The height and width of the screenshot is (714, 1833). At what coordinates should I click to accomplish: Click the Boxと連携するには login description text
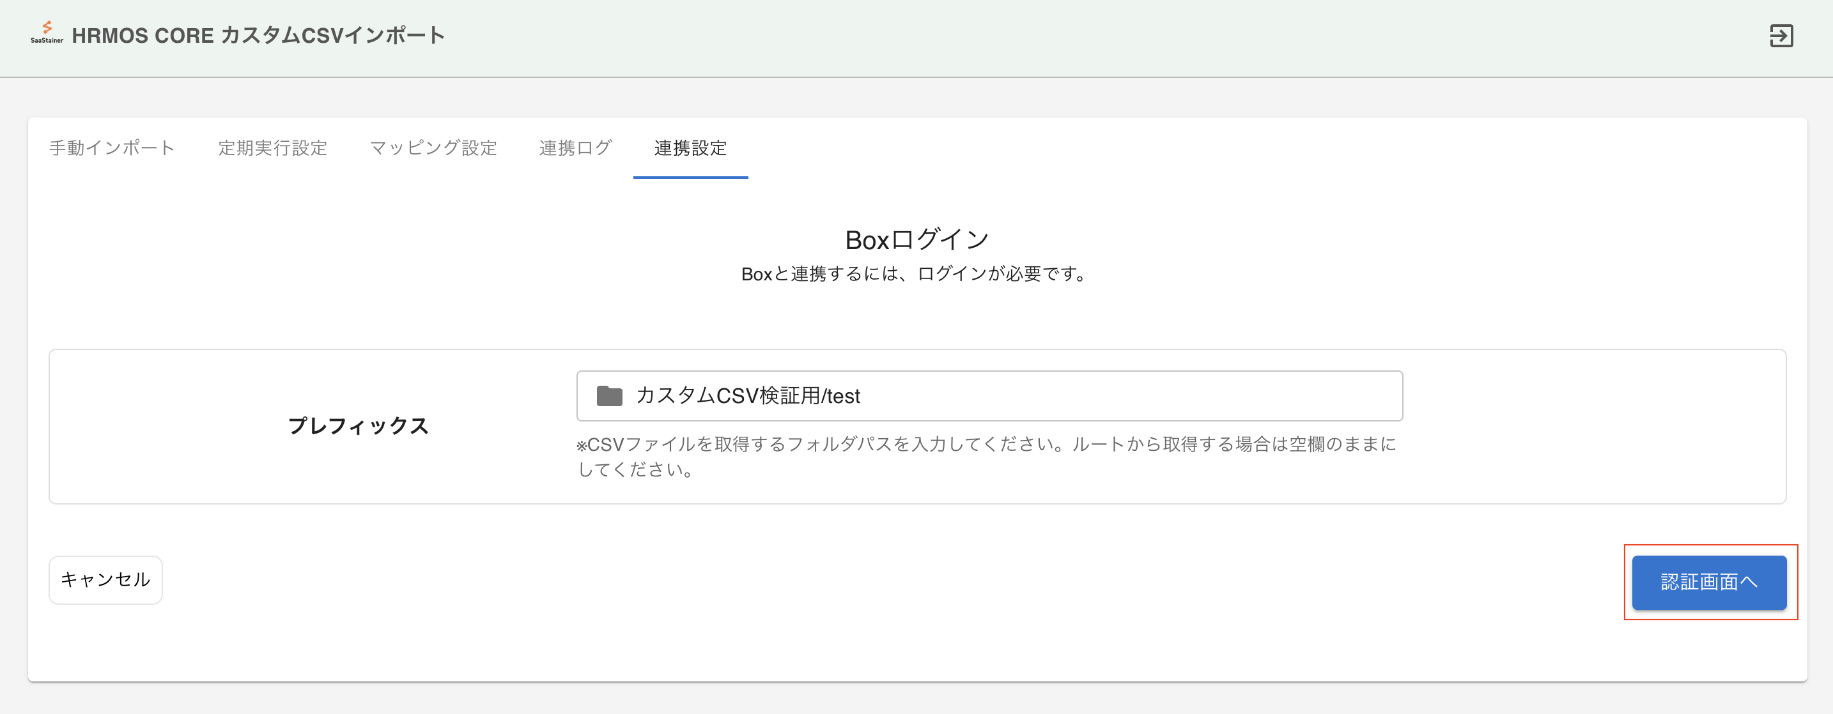pos(915,274)
